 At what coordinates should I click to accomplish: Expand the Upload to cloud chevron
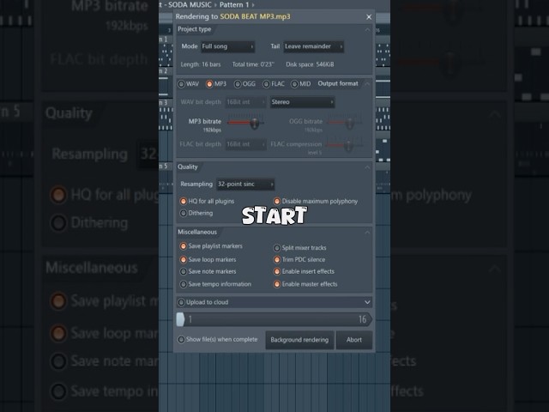(367, 302)
